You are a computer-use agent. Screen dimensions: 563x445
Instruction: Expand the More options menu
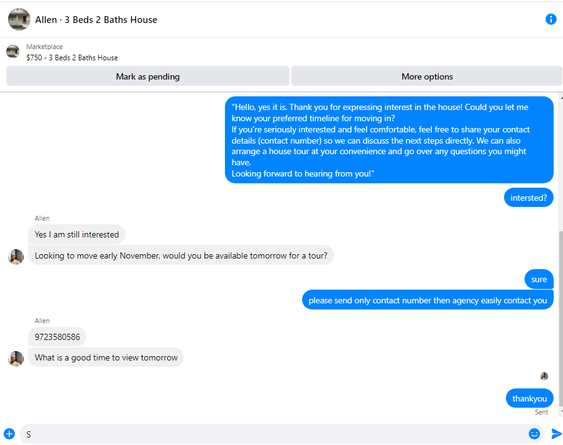(426, 76)
